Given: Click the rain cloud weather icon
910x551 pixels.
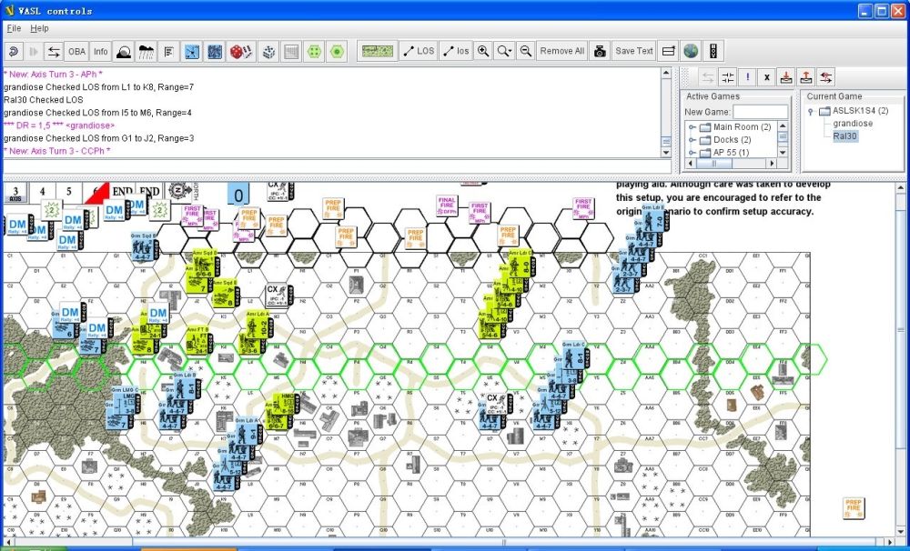Looking at the screenshot, I should pos(146,51).
